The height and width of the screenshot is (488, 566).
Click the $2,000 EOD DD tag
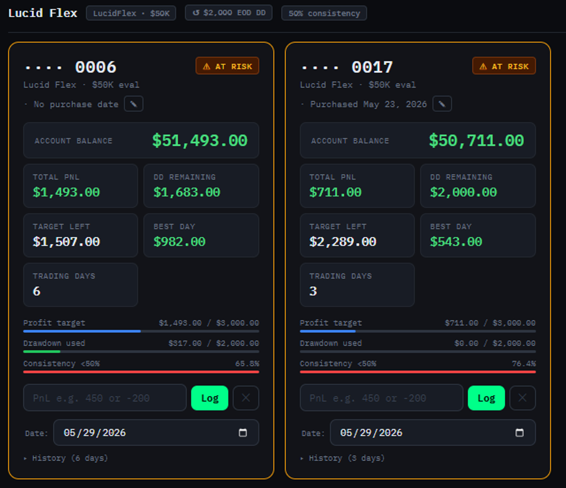coord(229,13)
